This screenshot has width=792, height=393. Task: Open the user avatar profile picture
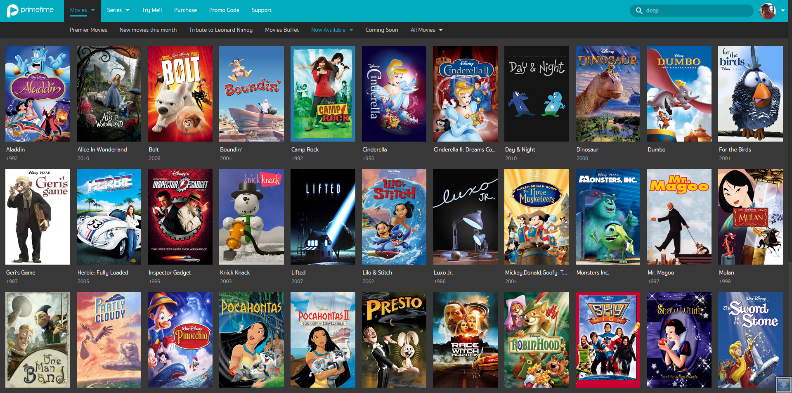tap(768, 11)
